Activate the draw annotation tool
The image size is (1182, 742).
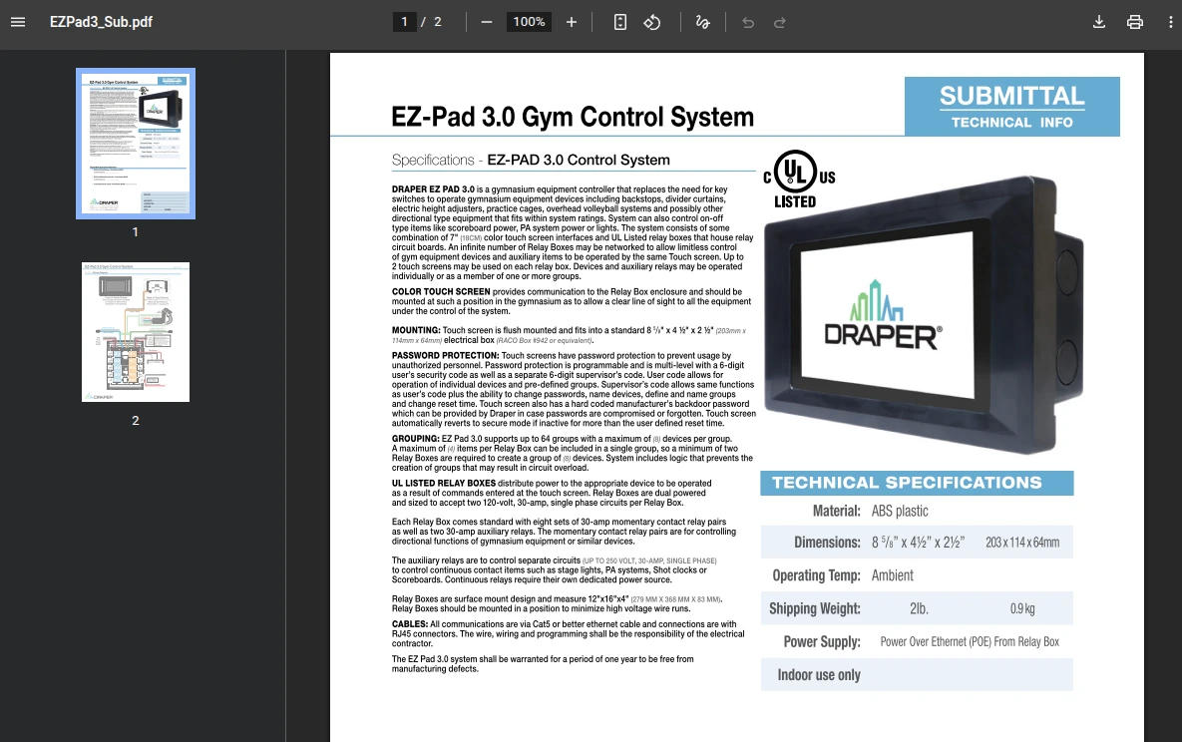[702, 22]
